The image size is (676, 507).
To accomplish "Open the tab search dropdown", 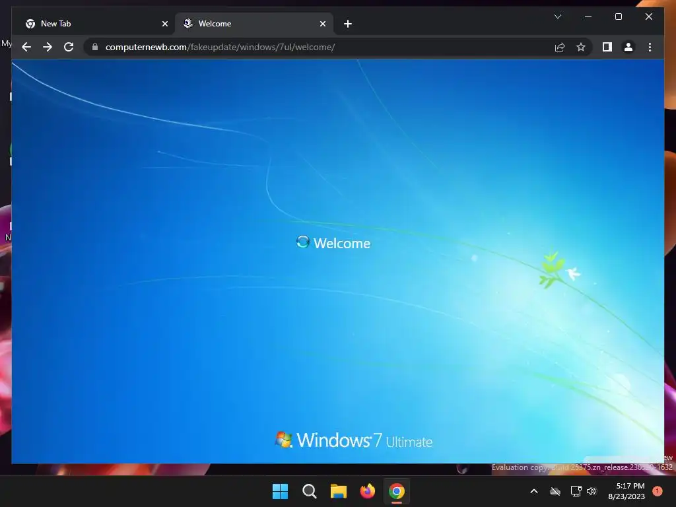I will [557, 17].
